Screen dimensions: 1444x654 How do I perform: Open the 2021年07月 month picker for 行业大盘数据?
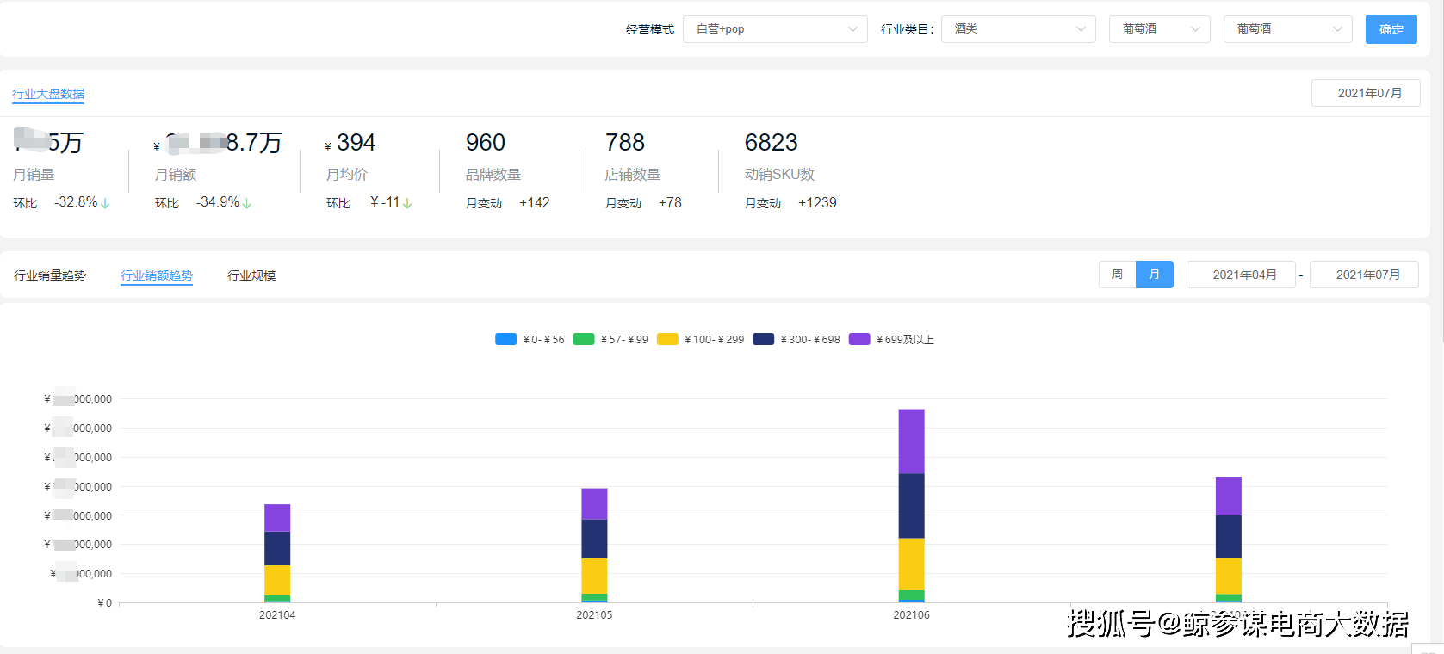(x=1366, y=93)
